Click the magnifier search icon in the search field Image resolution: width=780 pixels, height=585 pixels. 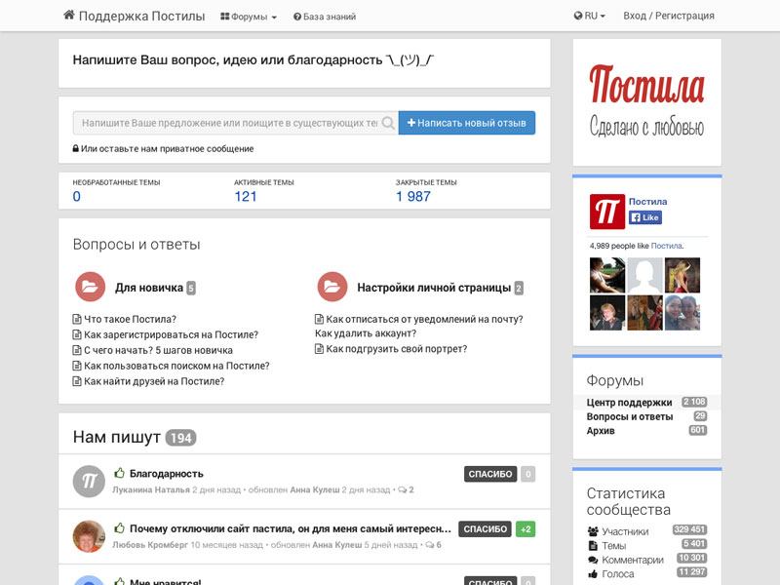[x=388, y=123]
